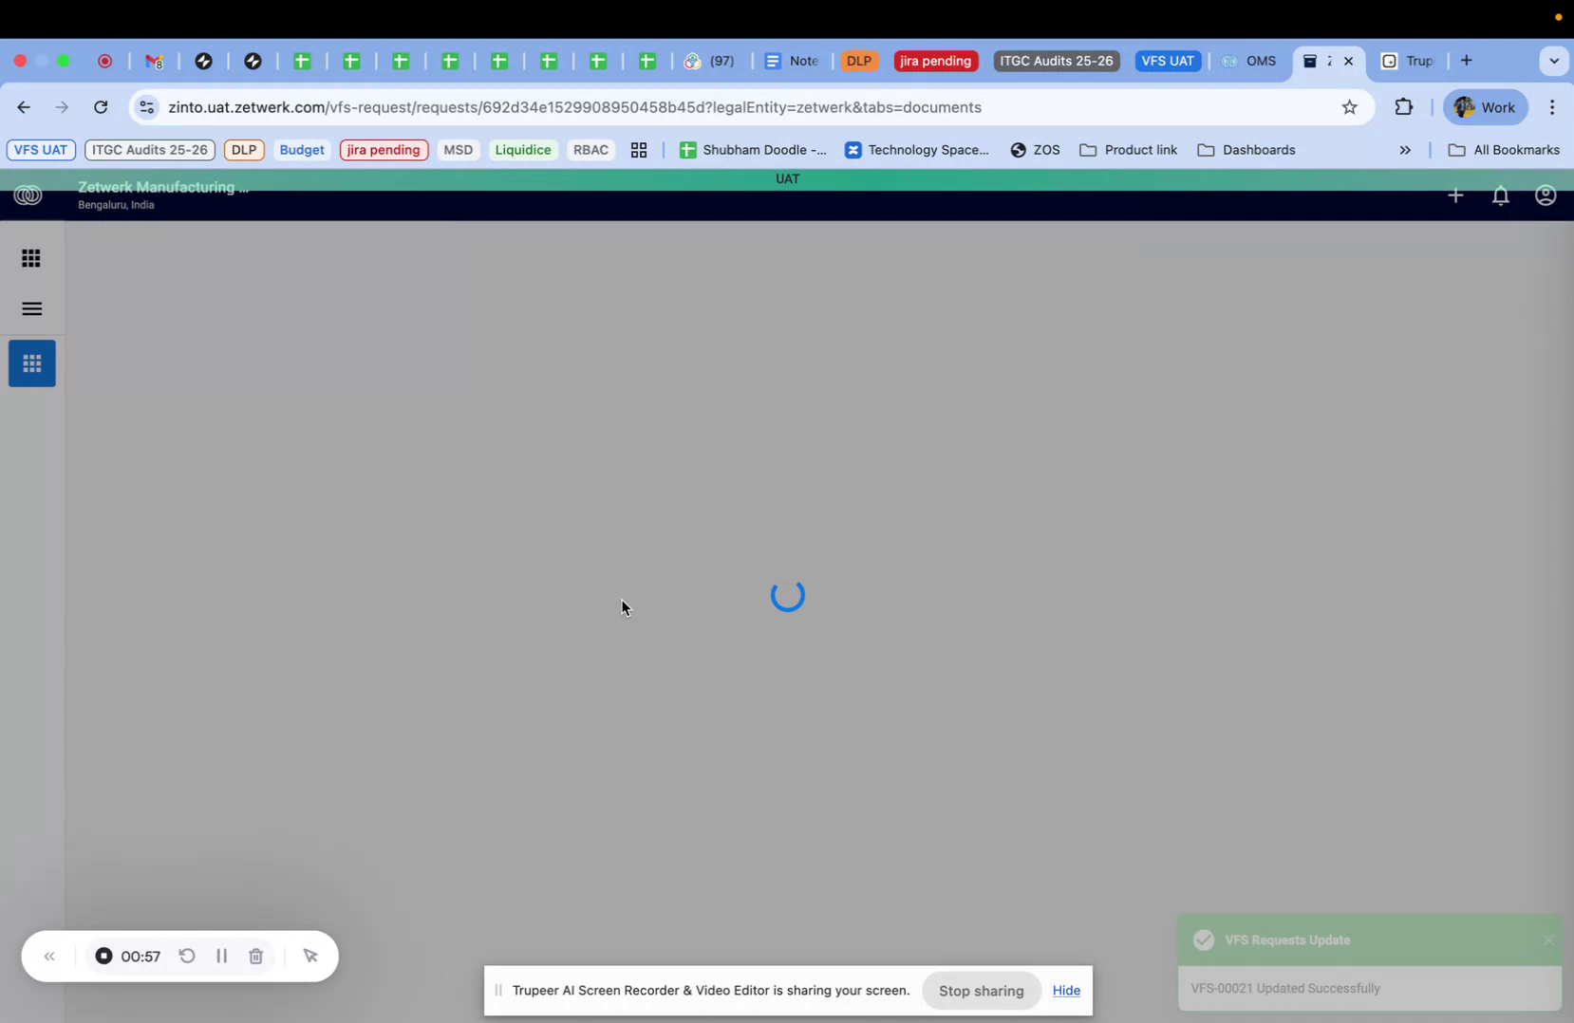Open the ITGC Audits 25-26 tab
Screen dimensions: 1574x1023
coord(1056,61)
